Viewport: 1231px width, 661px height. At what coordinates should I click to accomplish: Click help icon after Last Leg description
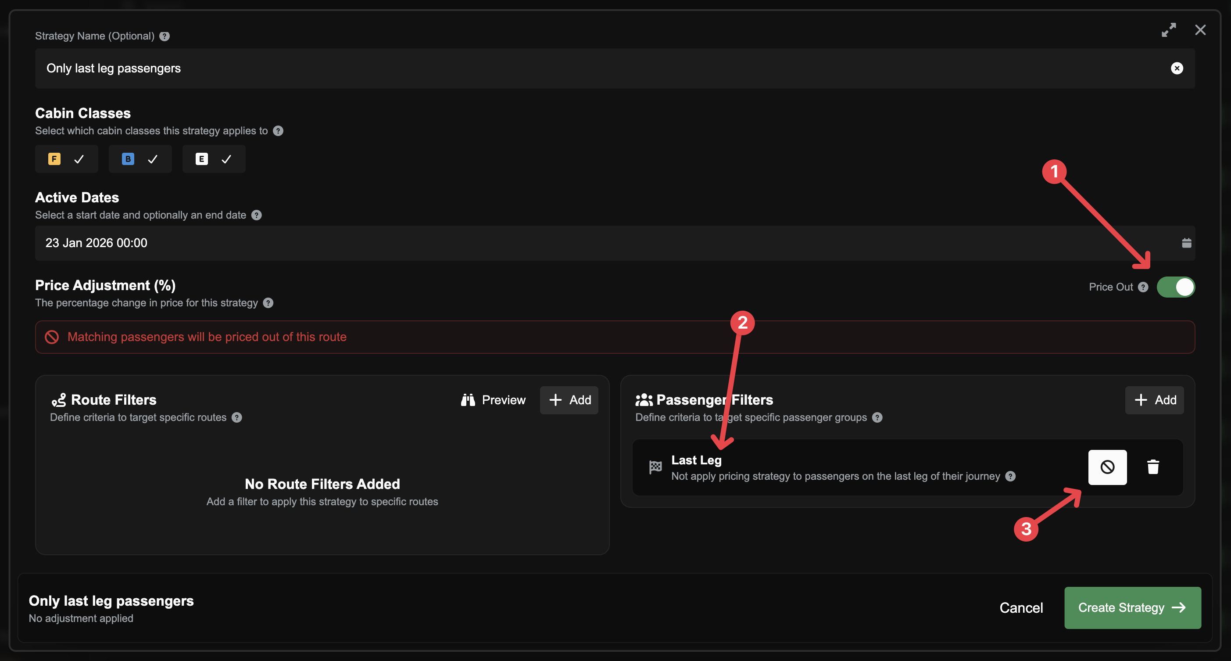point(1010,477)
